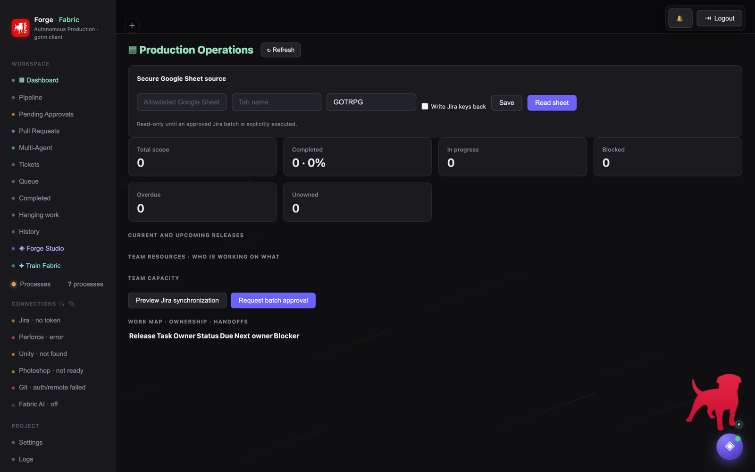Click the Jira · no token connection
This screenshot has width=755, height=472.
40,320
